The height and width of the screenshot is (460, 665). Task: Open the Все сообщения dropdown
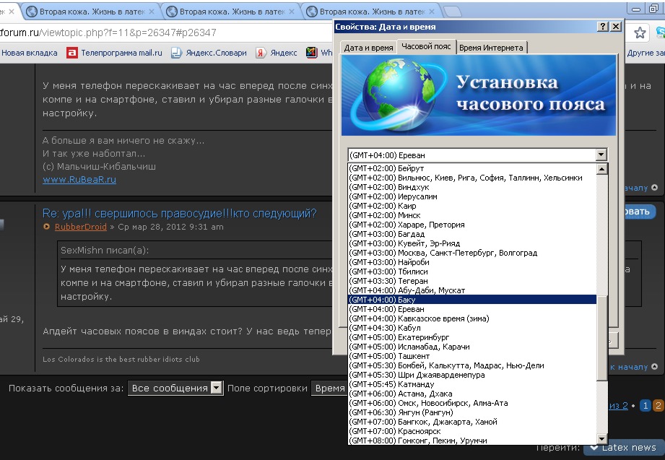pos(176,388)
